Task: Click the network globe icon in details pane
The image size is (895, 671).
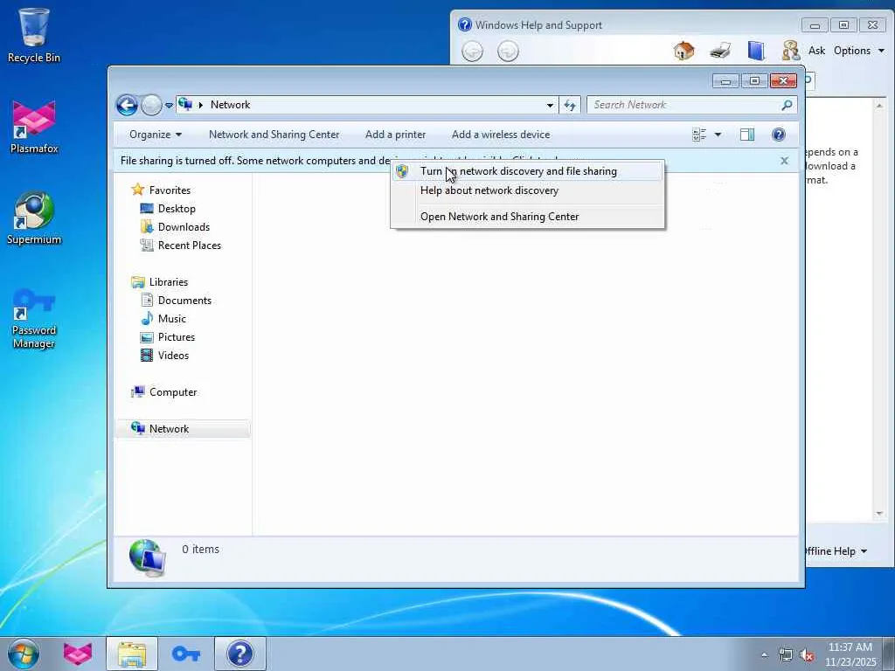Action: coord(148,558)
